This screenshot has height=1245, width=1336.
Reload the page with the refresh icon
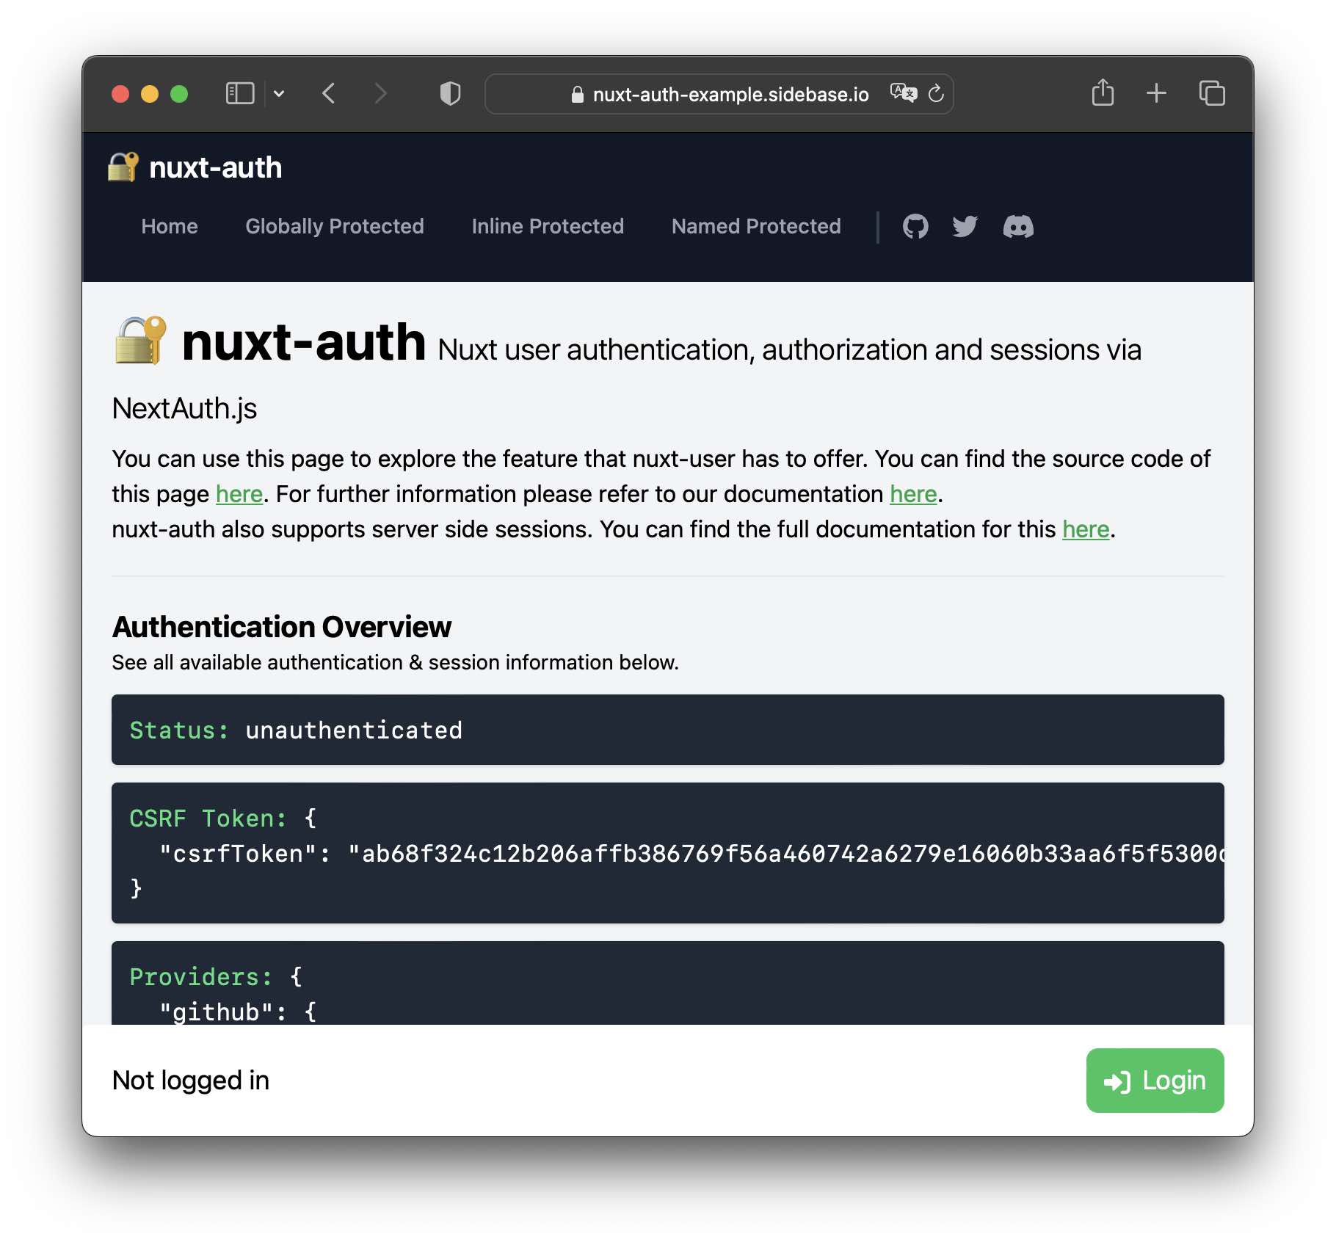click(x=936, y=93)
